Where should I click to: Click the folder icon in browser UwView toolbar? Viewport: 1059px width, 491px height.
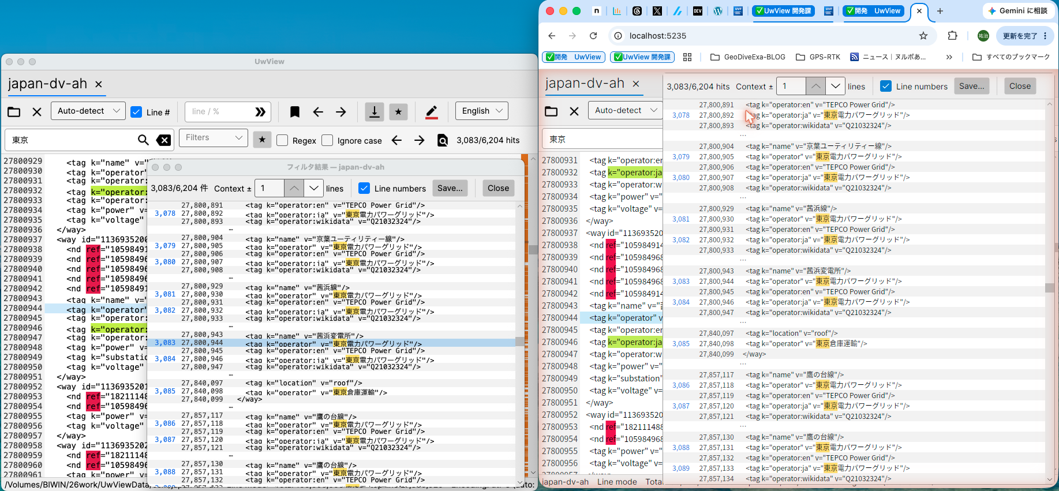click(x=551, y=111)
